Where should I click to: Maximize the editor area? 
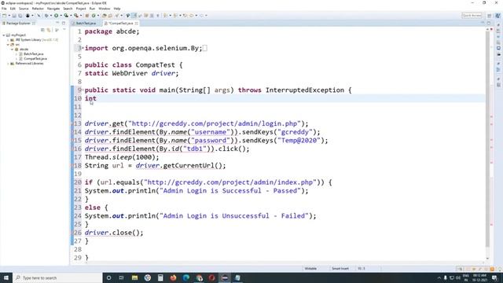pos(489,23)
